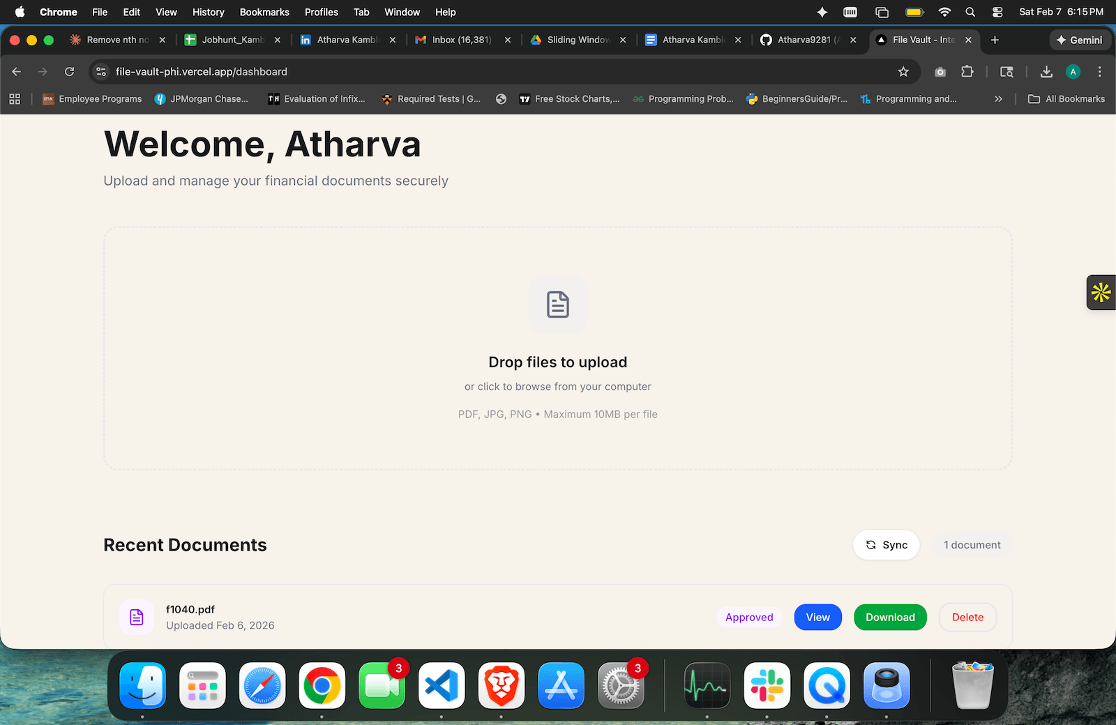Open the All Bookmarks folder
1116x725 pixels.
pos(1066,99)
